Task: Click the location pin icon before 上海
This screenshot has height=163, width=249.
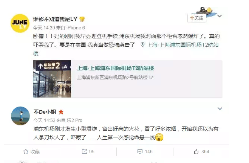Action: pos(142,45)
